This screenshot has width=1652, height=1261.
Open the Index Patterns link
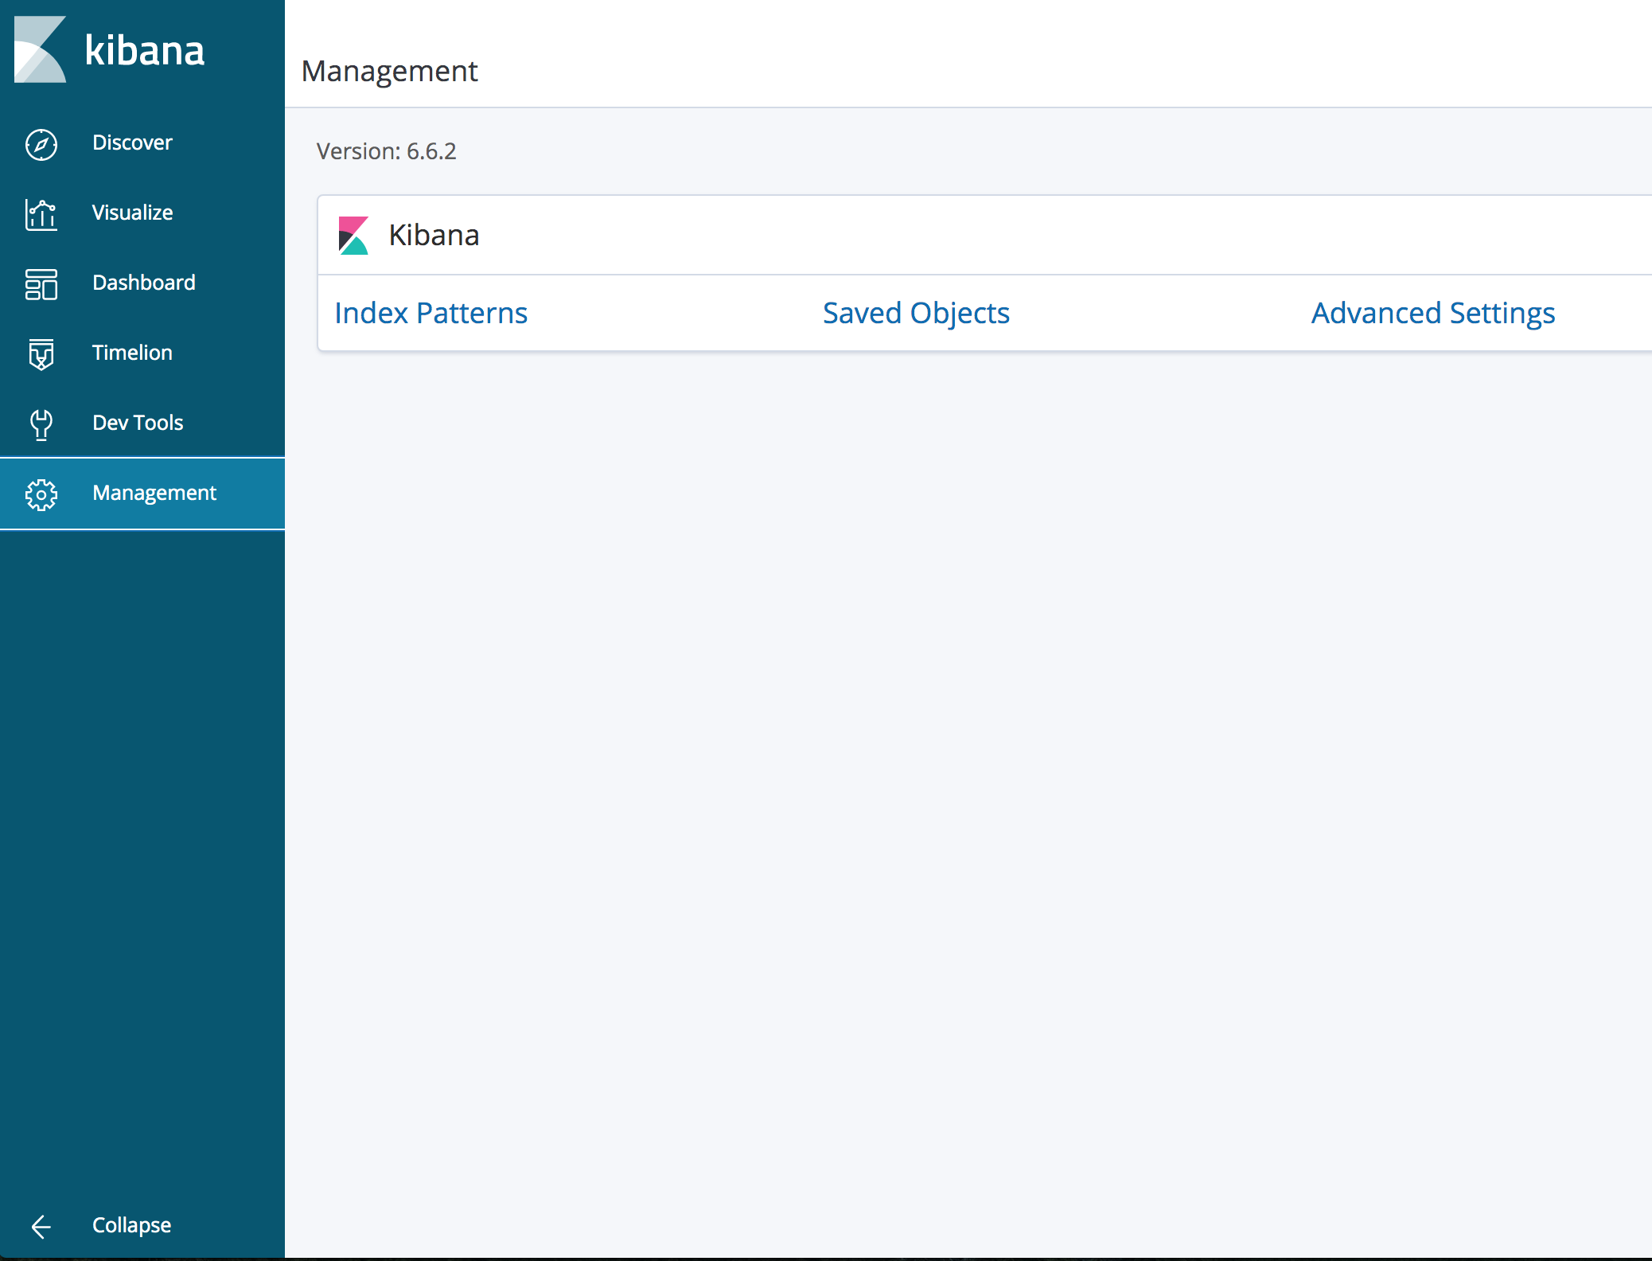click(431, 313)
